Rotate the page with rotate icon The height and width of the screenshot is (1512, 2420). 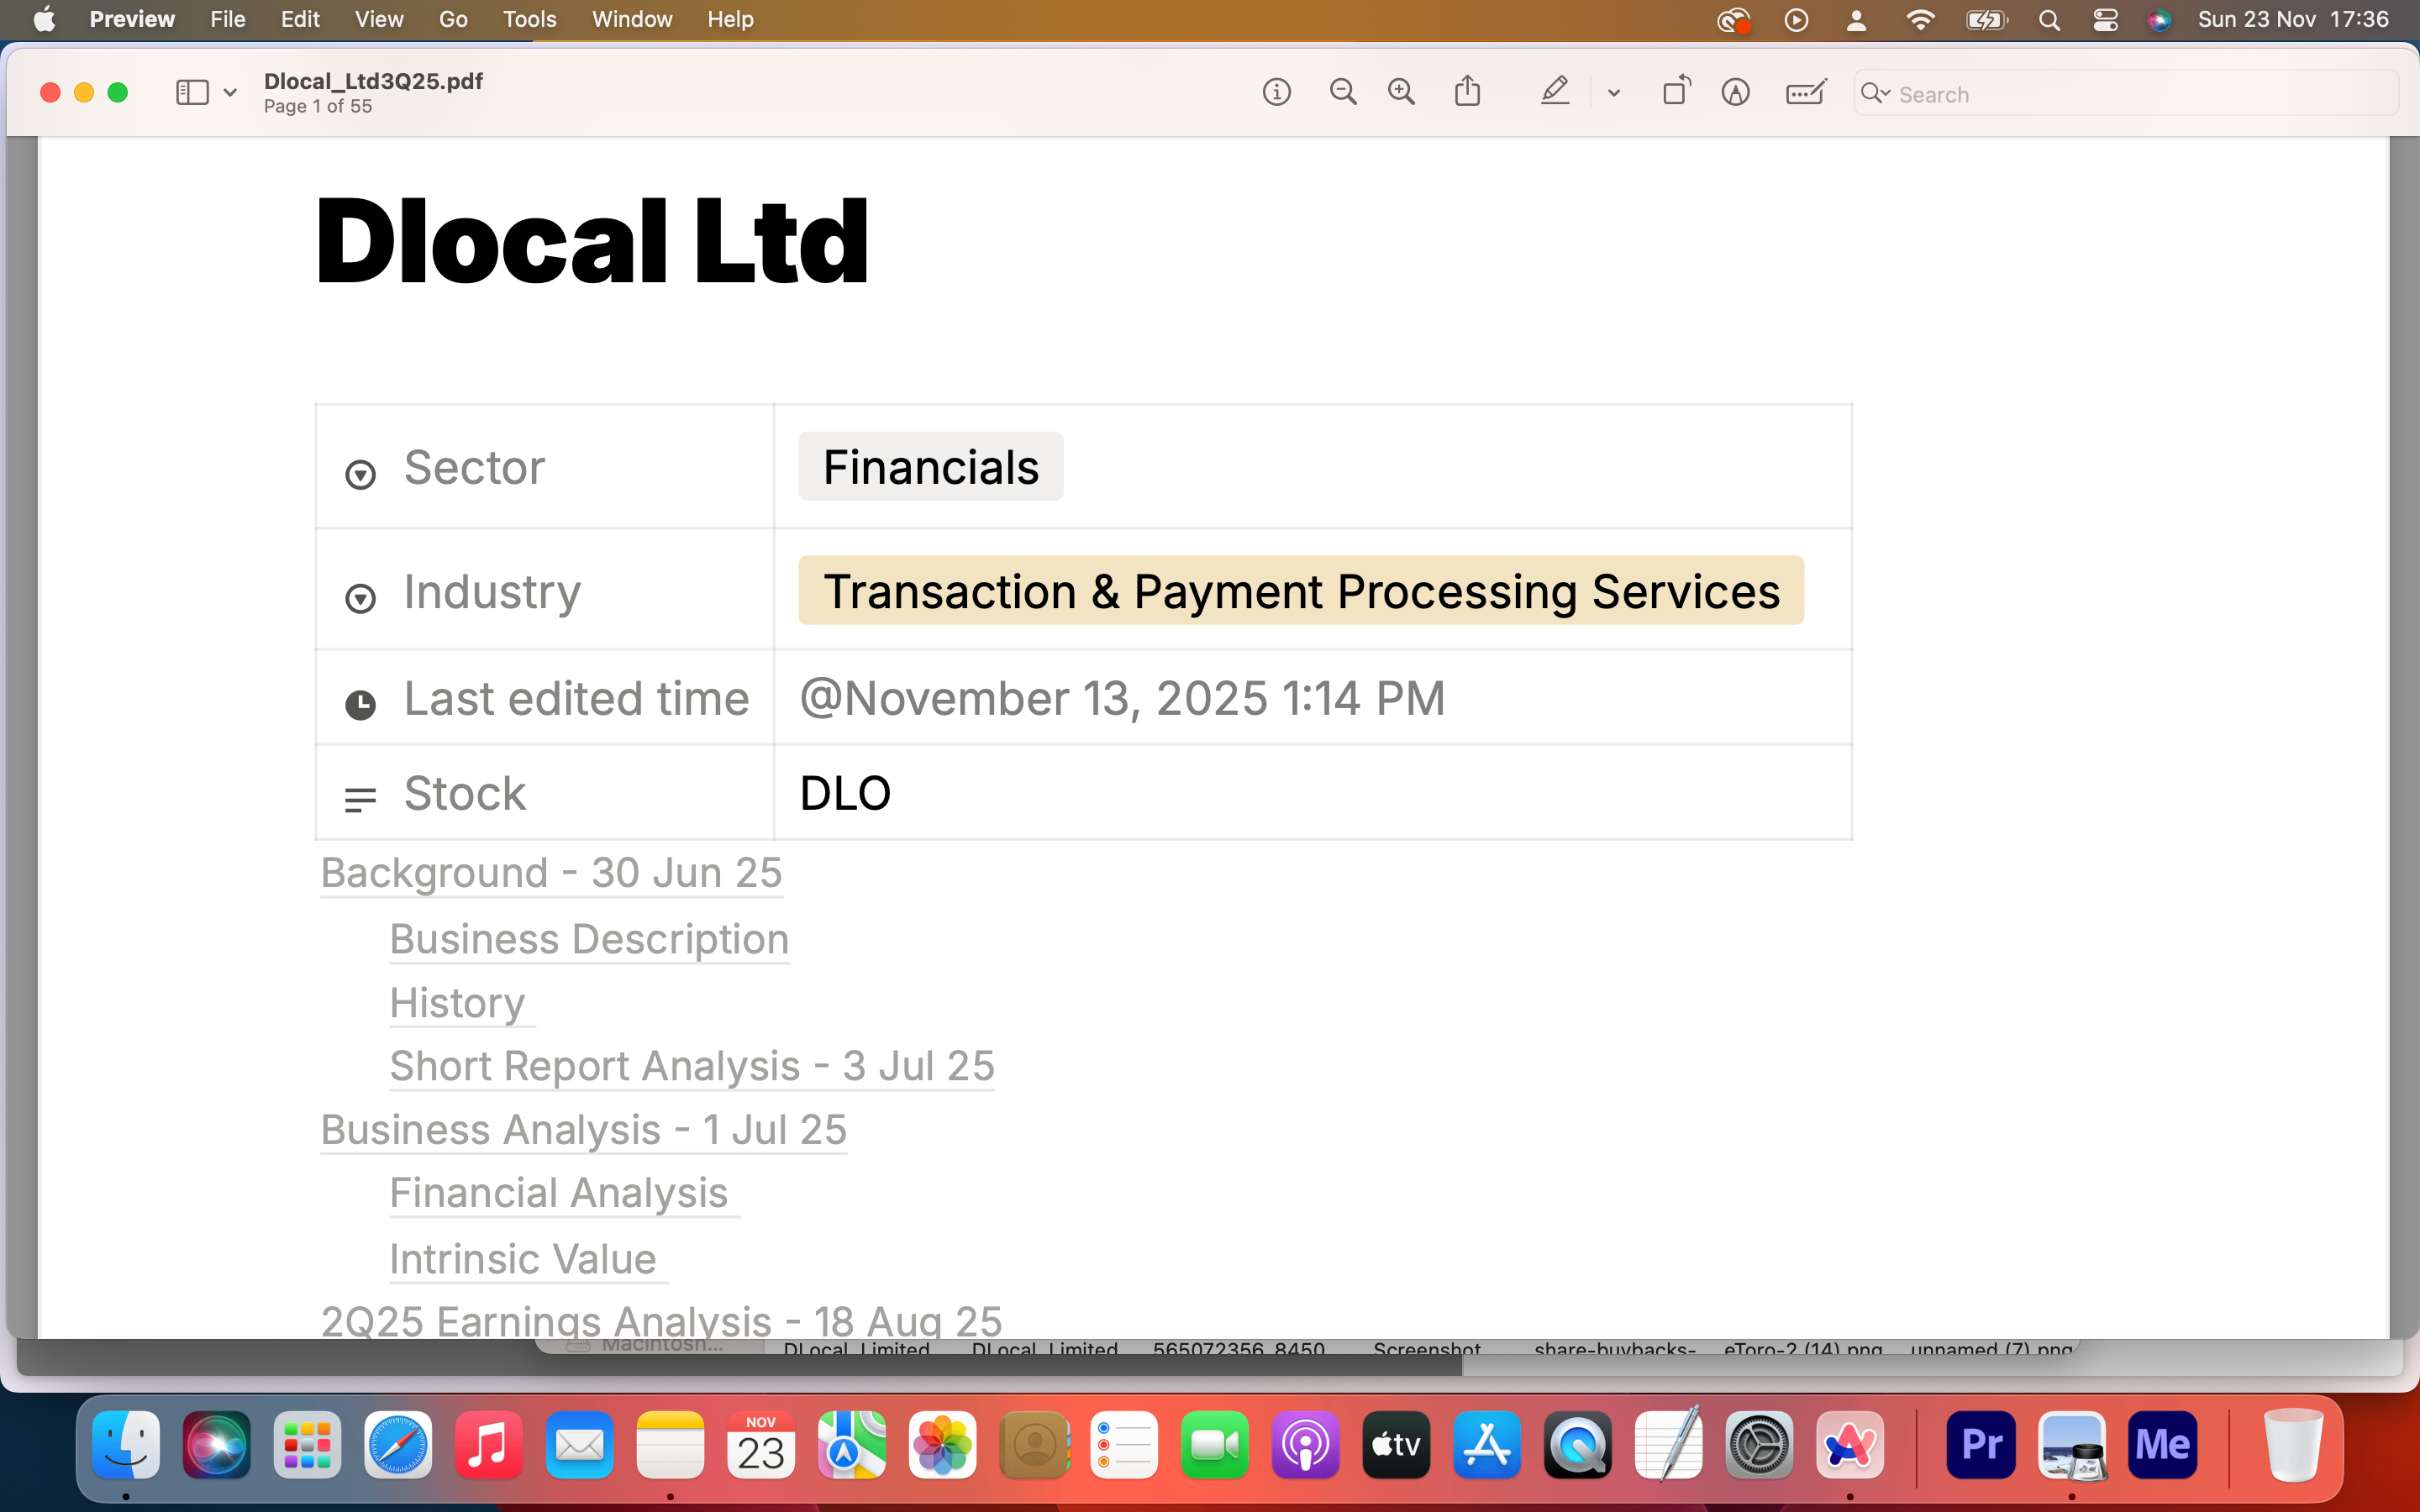pos(1676,91)
